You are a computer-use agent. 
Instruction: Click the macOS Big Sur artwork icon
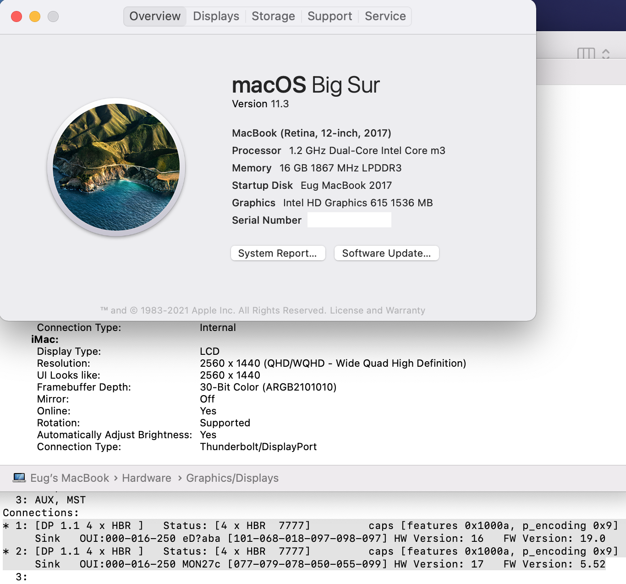tap(116, 167)
